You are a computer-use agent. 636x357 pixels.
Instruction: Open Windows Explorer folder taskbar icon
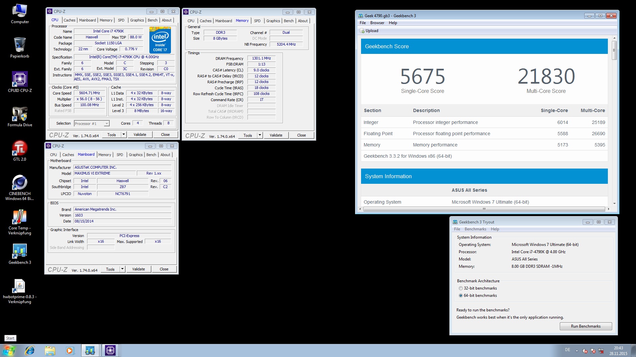[x=50, y=350]
